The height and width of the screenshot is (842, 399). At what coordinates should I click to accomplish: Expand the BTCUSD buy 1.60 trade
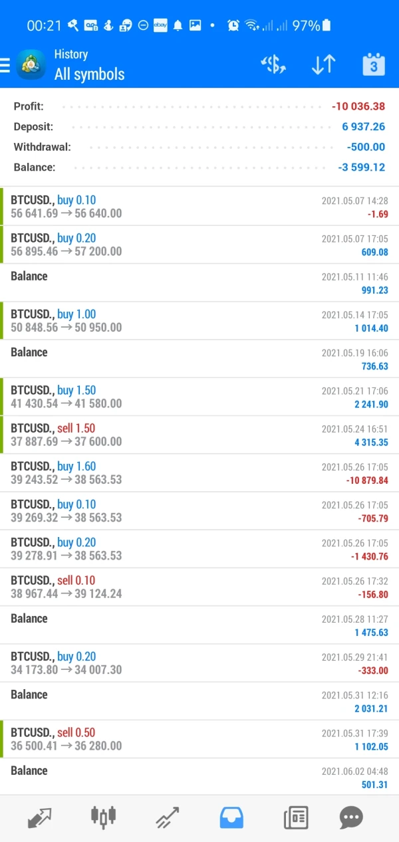199,473
